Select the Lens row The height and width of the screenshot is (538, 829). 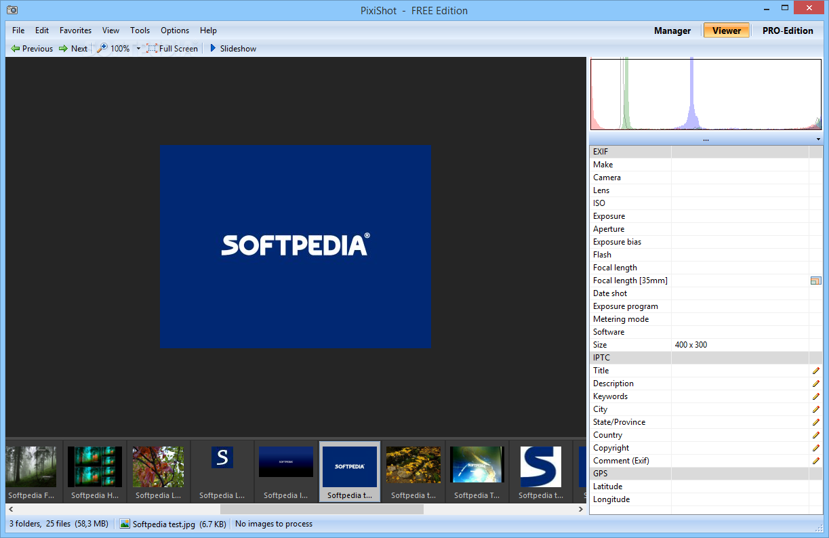[706, 190]
